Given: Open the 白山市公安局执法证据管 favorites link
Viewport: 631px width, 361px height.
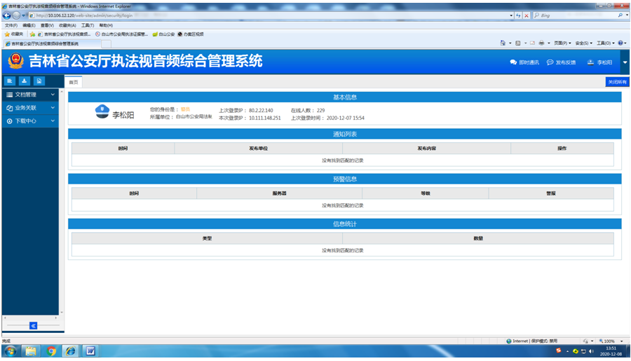Looking at the screenshot, I should pos(121,34).
